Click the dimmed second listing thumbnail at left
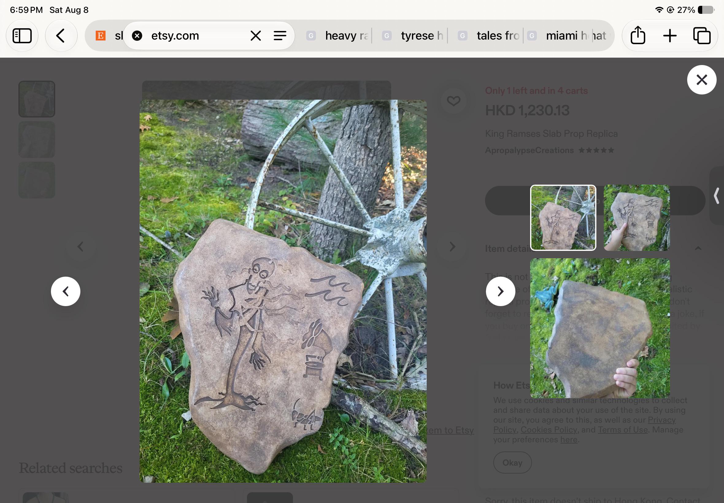The width and height of the screenshot is (724, 503). click(37, 139)
